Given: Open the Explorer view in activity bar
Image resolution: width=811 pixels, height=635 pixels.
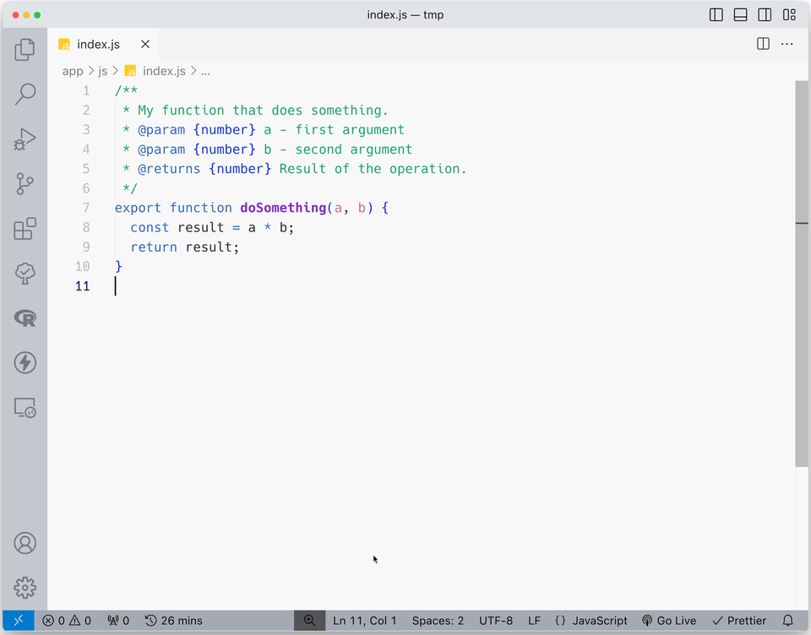Looking at the screenshot, I should [24, 50].
